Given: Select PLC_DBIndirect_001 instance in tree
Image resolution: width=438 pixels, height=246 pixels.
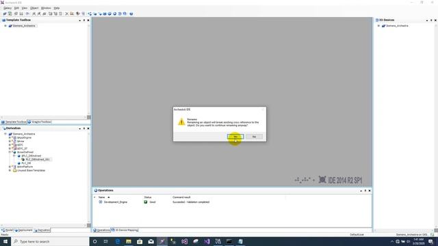Looking at the screenshot, I should (38, 159).
